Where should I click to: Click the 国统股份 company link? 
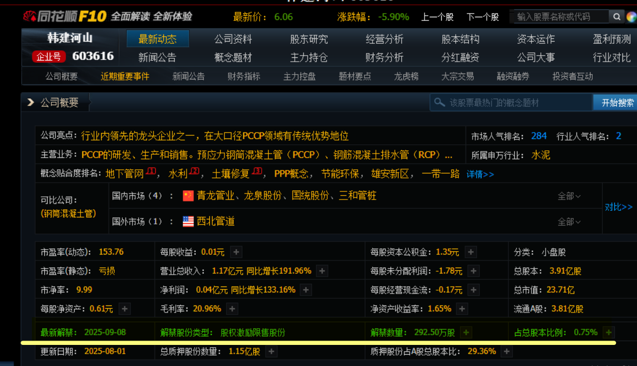click(310, 196)
